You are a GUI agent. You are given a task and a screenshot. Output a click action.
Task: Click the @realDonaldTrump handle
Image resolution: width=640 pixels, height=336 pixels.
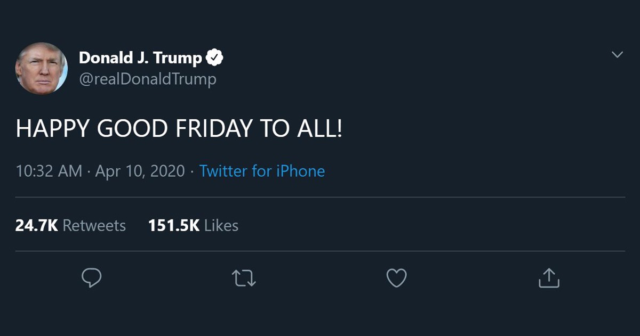coord(147,79)
